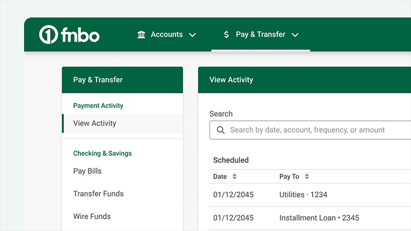The width and height of the screenshot is (411, 231).
Task: Sort Pay To column using arrows
Action: pyautogui.click(x=307, y=176)
